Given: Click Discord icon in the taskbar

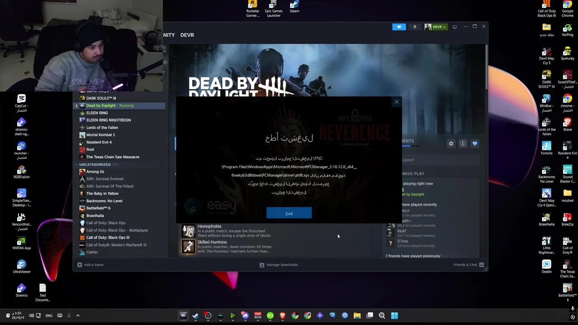Looking at the screenshot, I should pos(245,316).
